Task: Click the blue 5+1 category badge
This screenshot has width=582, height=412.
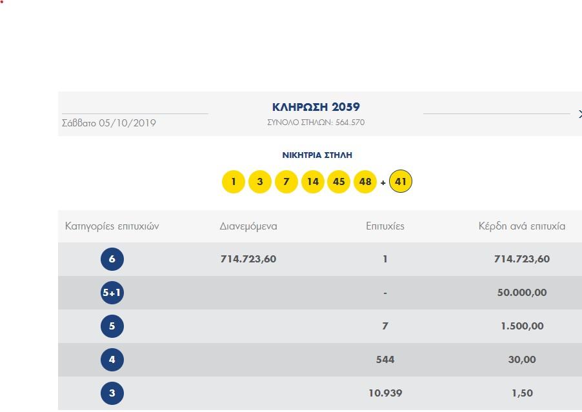Action: point(112,293)
